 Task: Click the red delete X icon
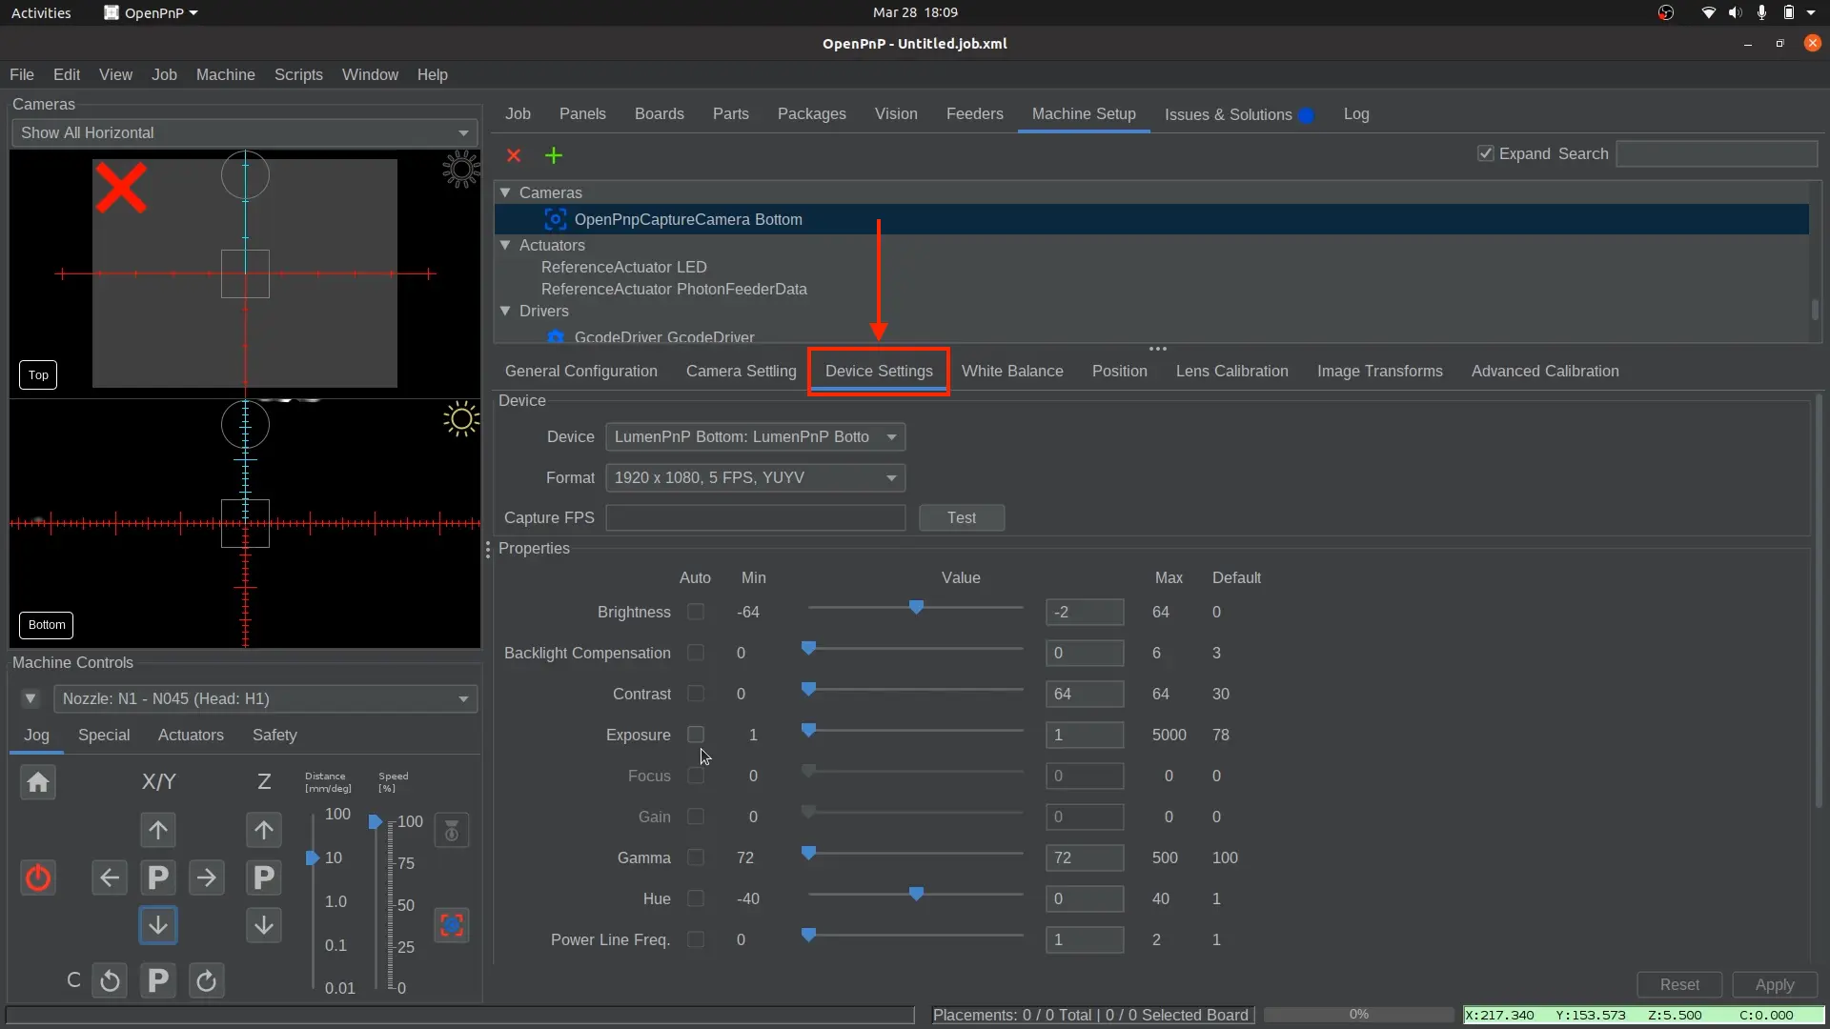click(514, 155)
